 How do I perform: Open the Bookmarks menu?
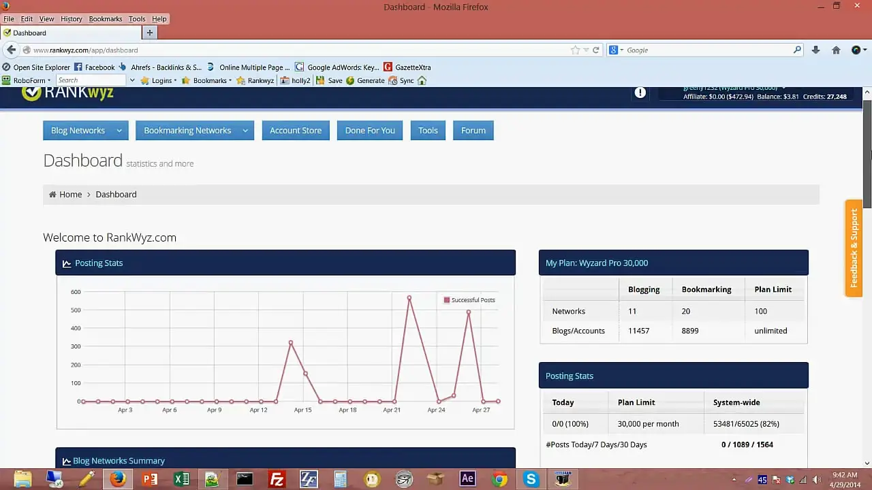(106, 19)
